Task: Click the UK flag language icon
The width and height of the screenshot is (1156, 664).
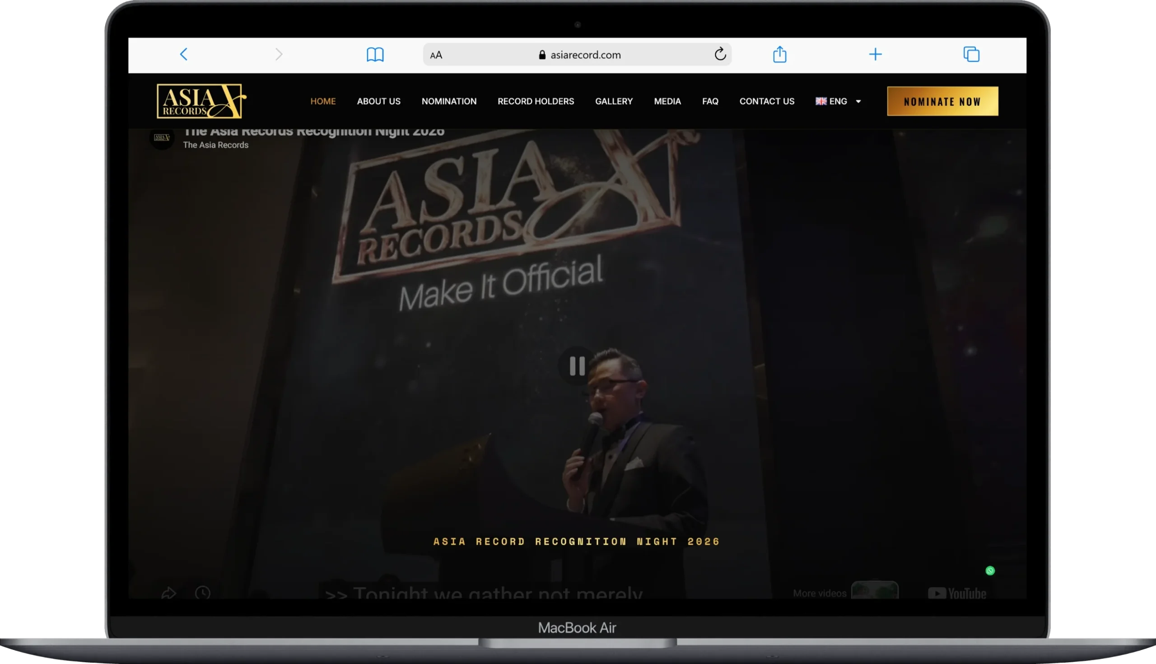Action: 821,101
